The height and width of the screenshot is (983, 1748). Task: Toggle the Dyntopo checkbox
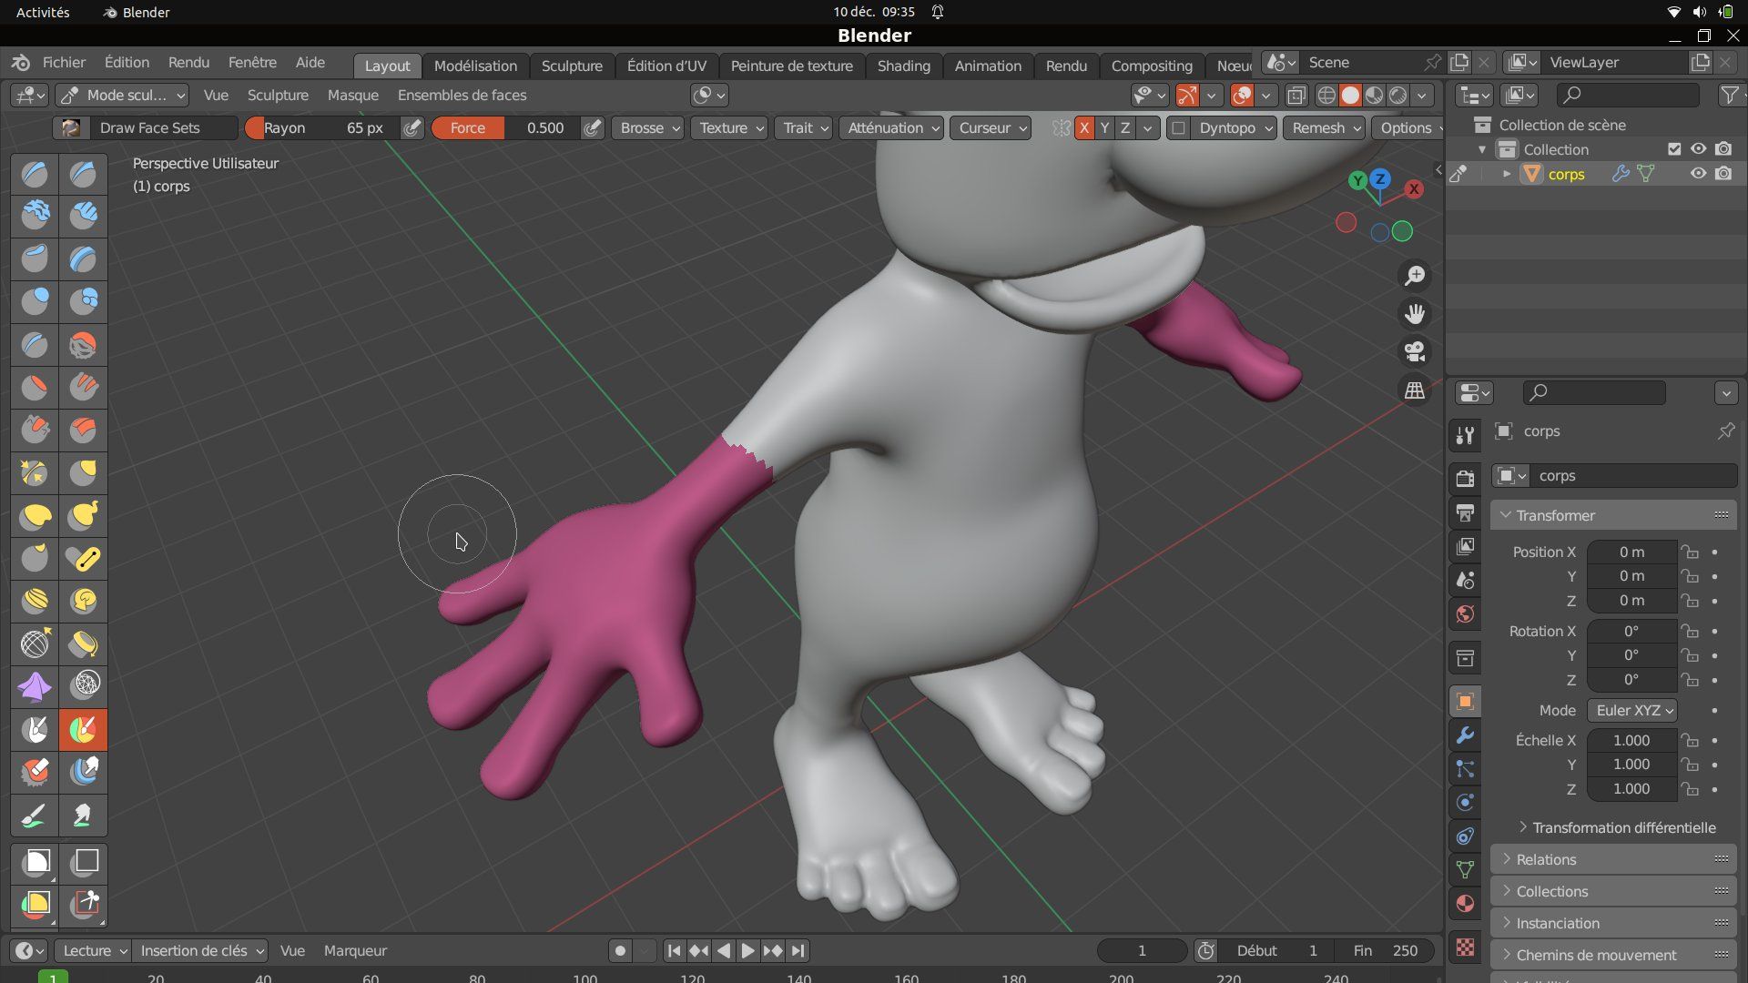point(1178,128)
